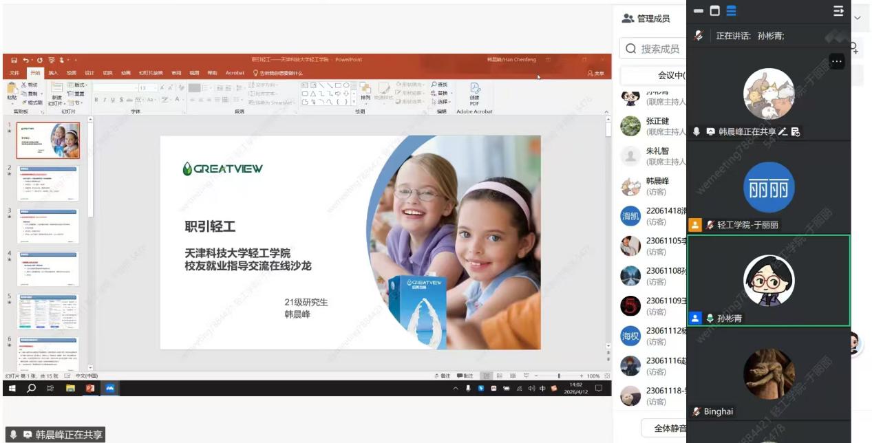Toggle bold formatting in ribbon
This screenshot has height=443, width=872.
point(96,100)
